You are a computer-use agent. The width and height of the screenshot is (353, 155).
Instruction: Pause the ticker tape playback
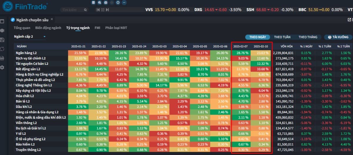click(x=103, y=10)
